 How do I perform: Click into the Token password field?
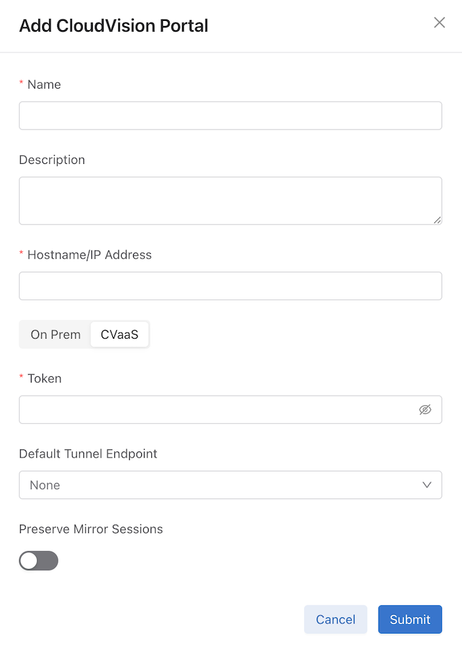215,410
